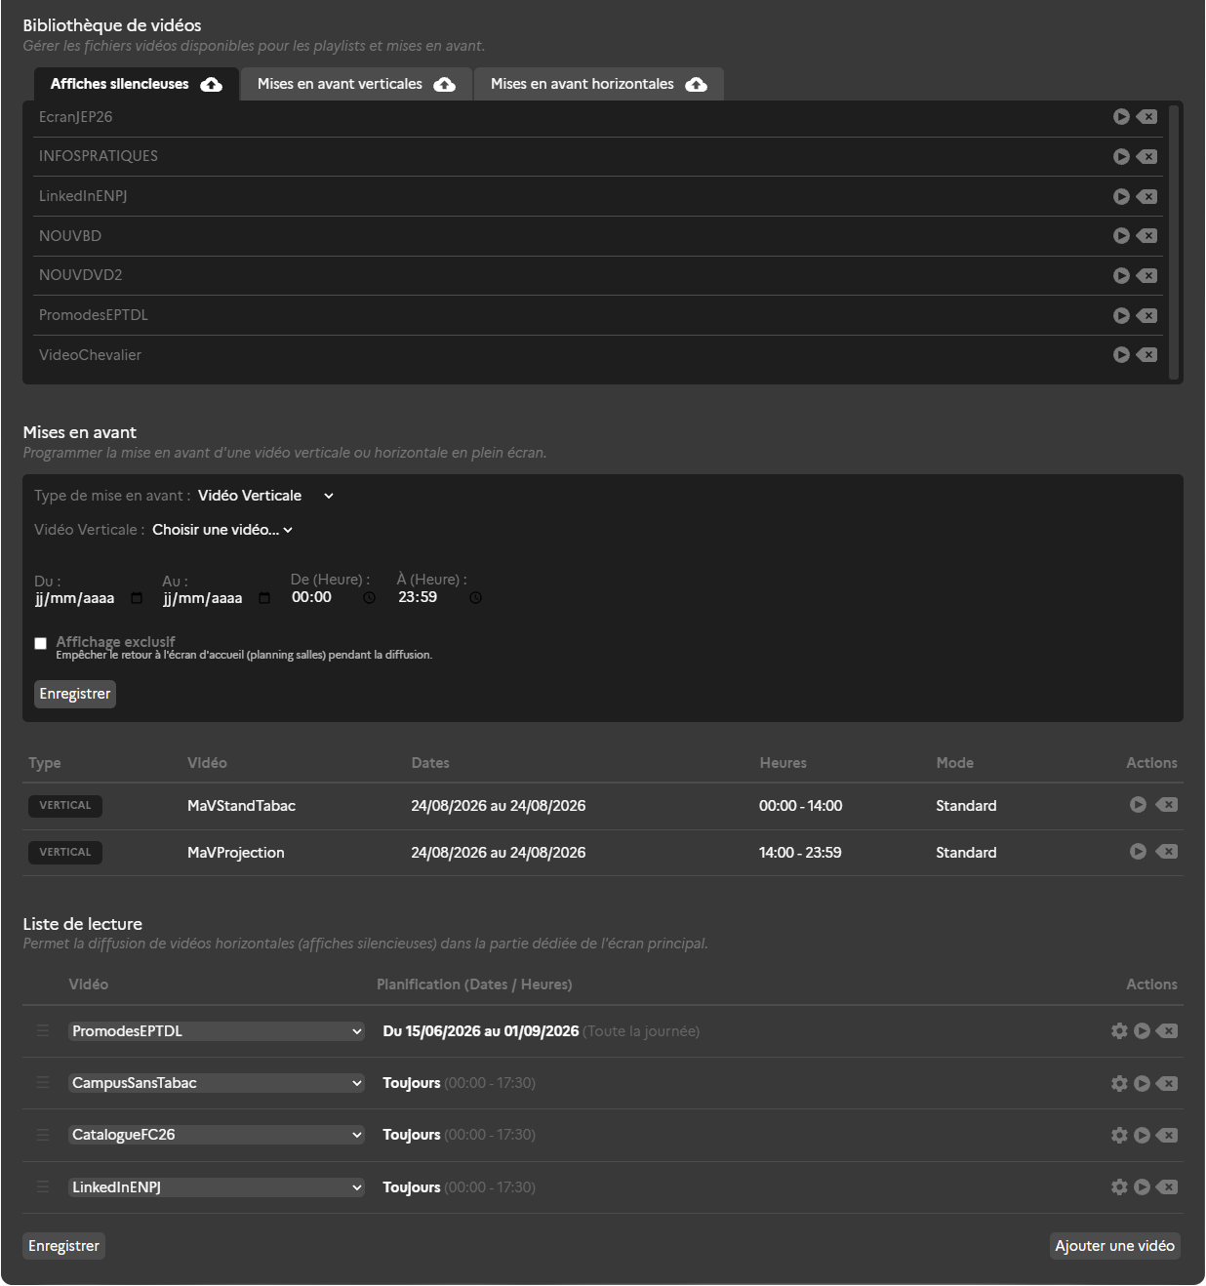The width and height of the screenshot is (1206, 1286).
Task: Switch to Mises en avant verticales tab
Action: coord(356,84)
